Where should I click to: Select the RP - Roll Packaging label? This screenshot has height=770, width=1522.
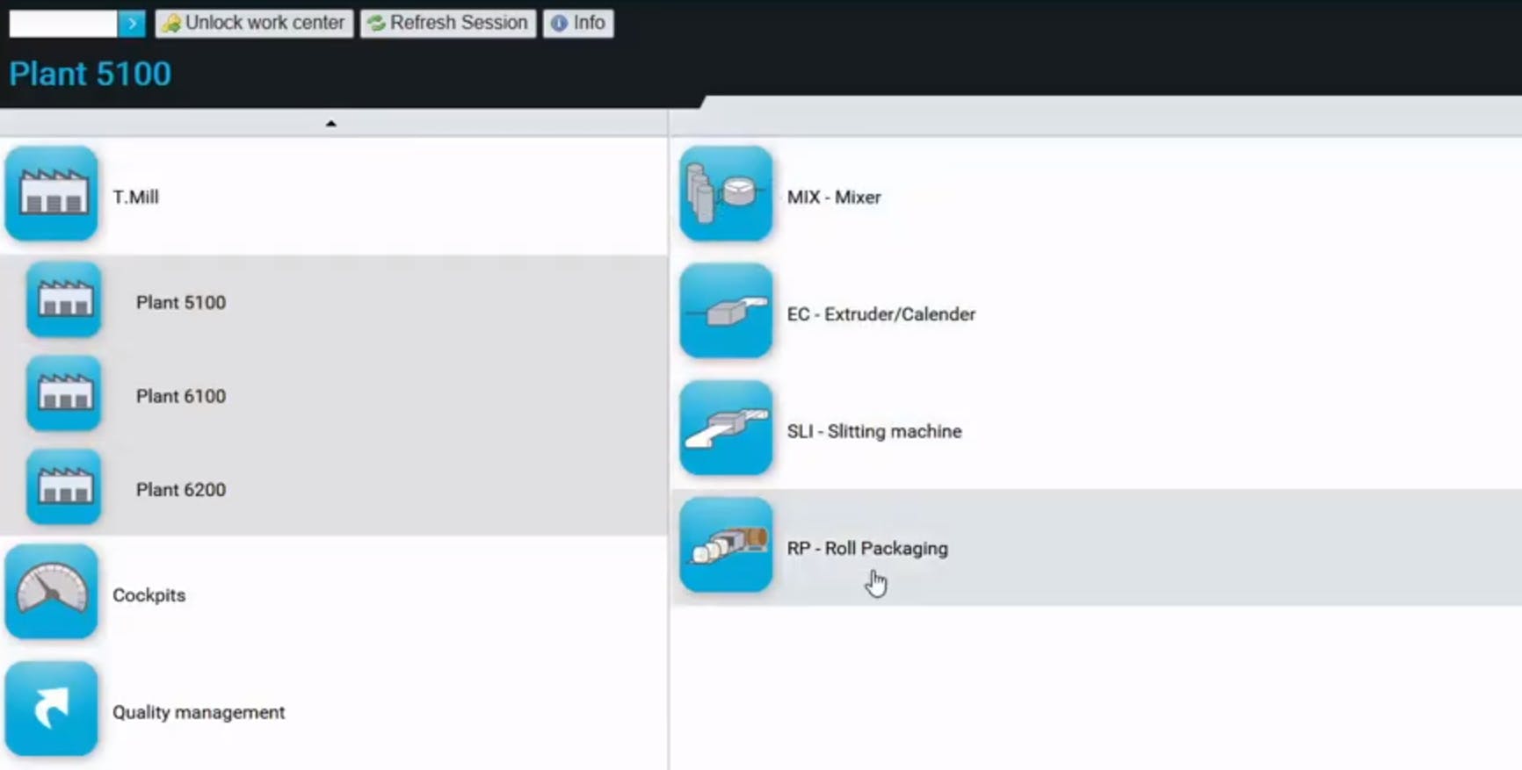click(867, 549)
